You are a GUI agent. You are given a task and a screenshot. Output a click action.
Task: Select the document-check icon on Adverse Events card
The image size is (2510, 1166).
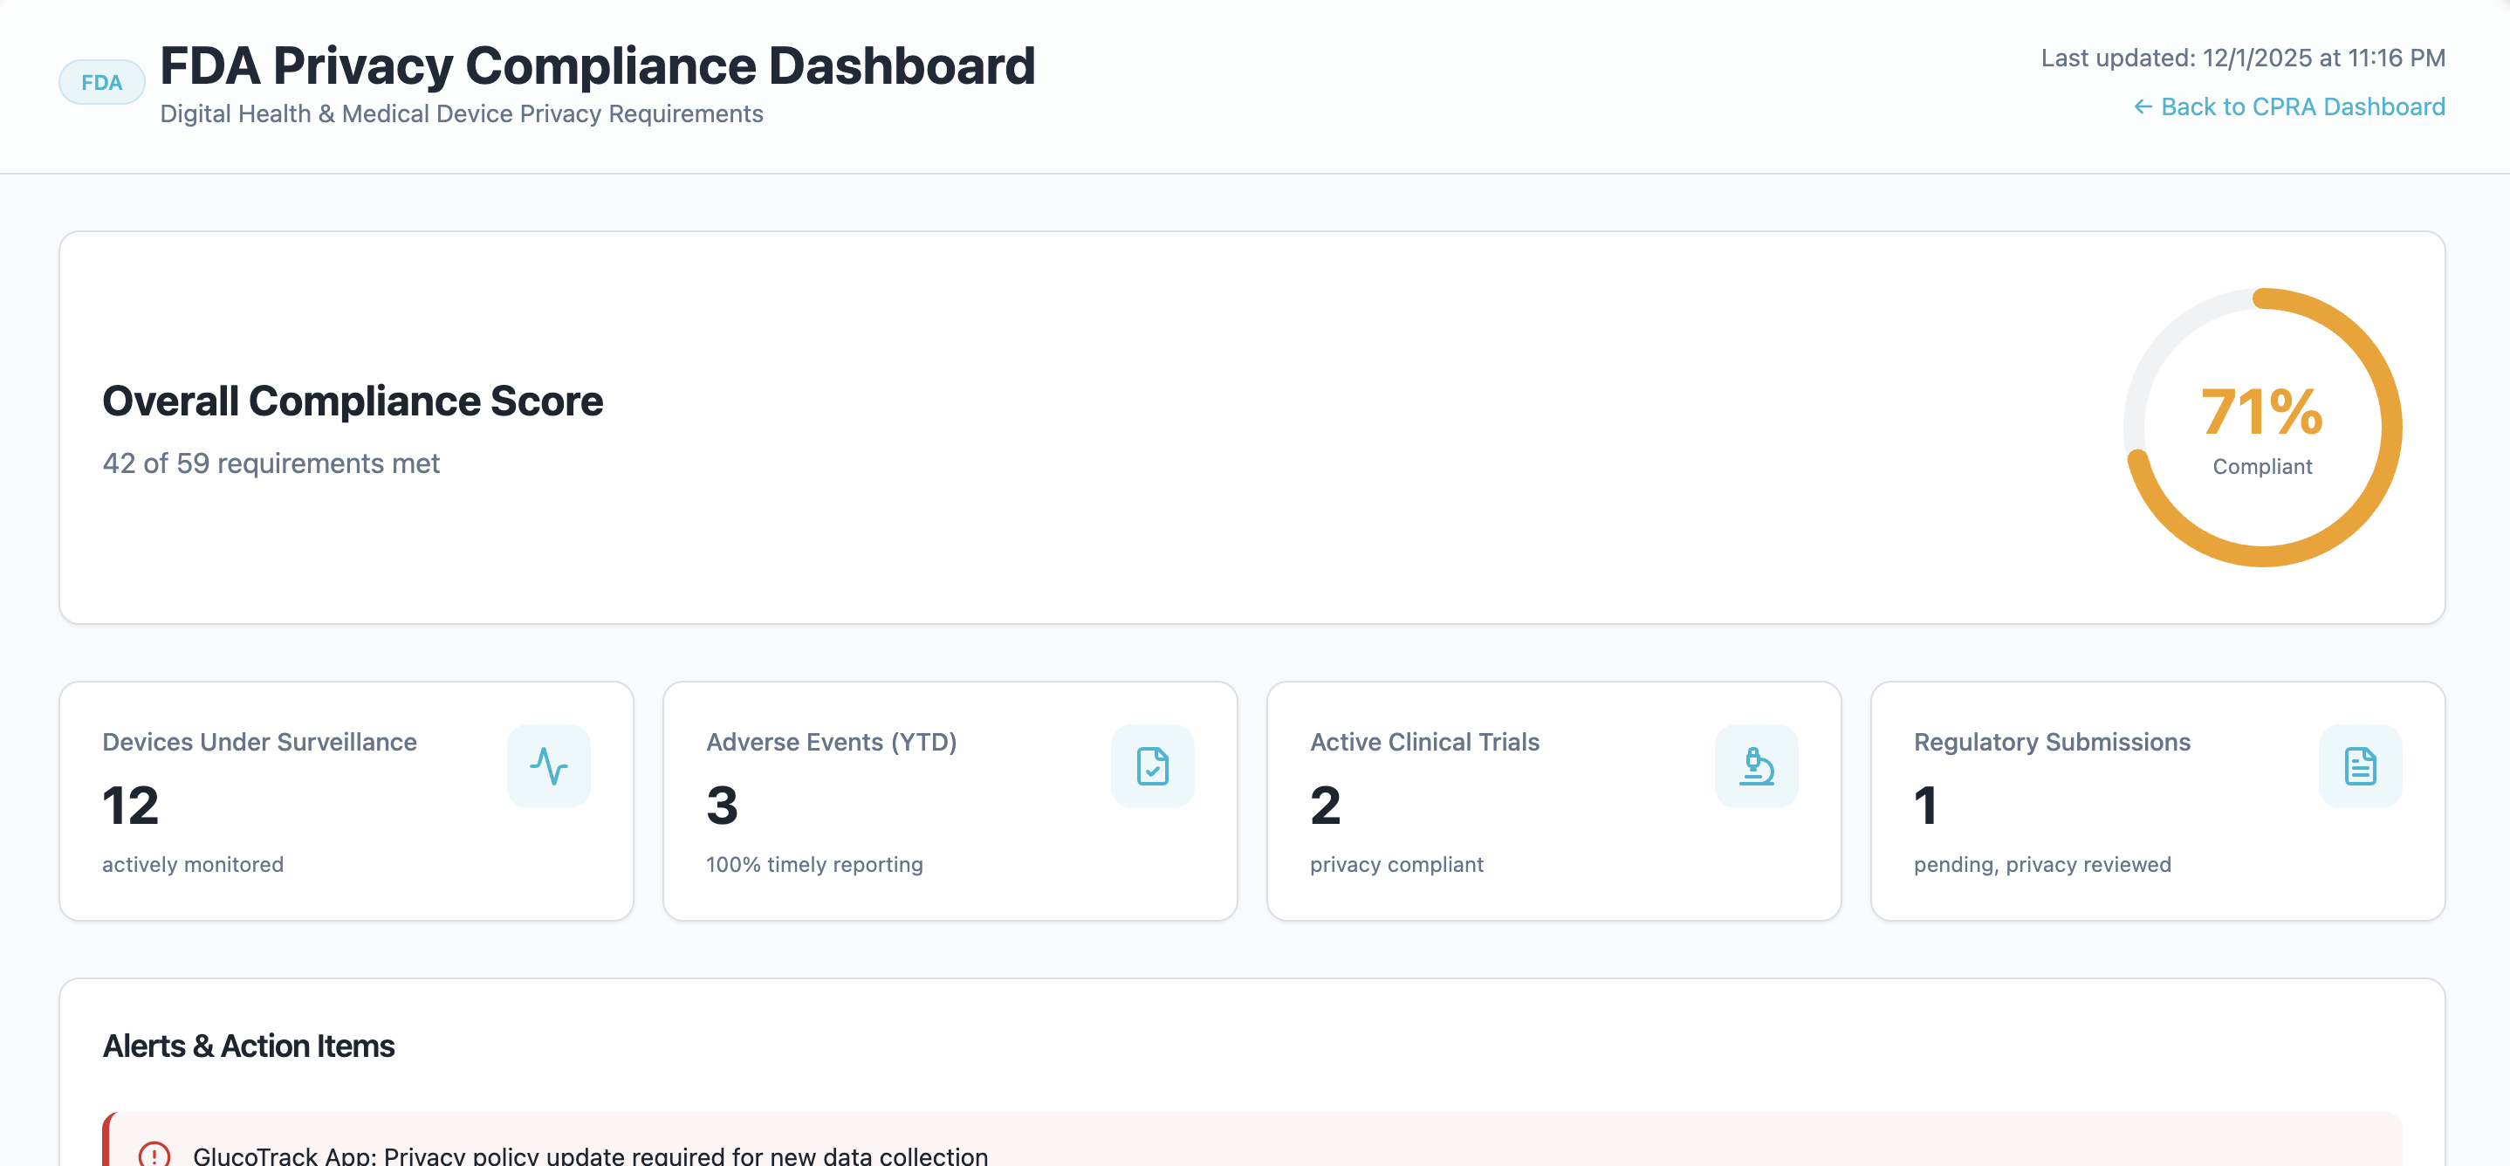point(1152,766)
